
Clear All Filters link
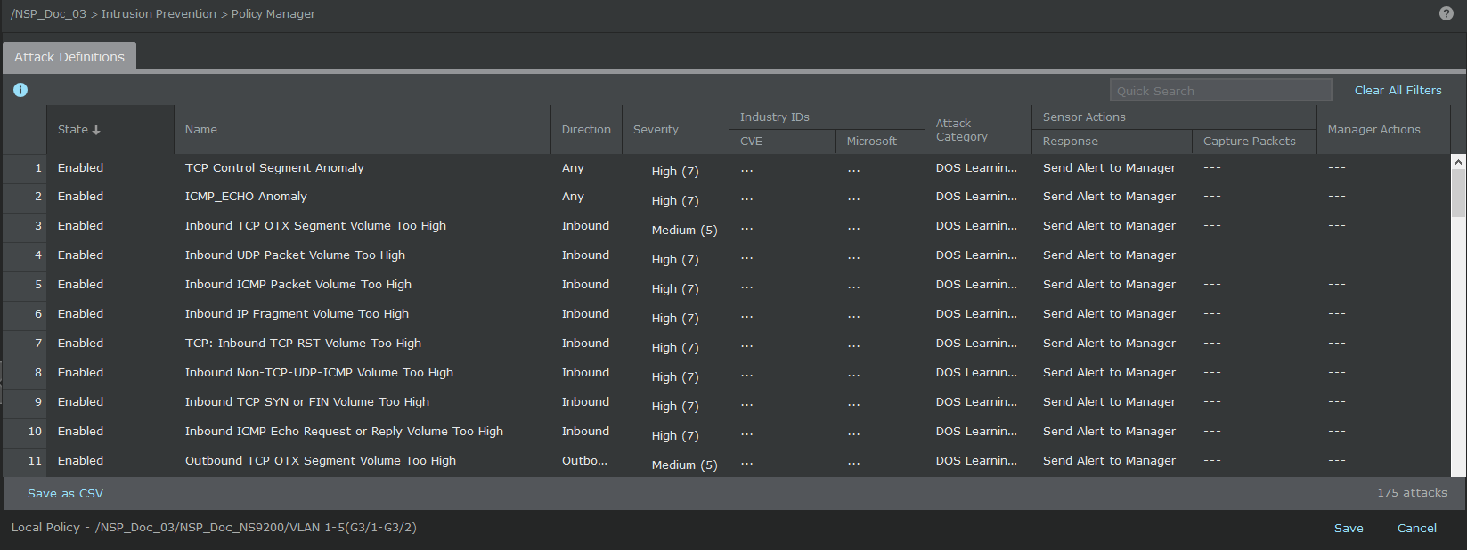tap(1398, 91)
